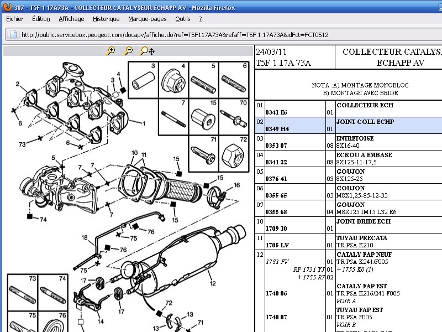This screenshot has height=332, width=442.
Task: Click the T5F 1 17A 73A code
Action: 283,63
